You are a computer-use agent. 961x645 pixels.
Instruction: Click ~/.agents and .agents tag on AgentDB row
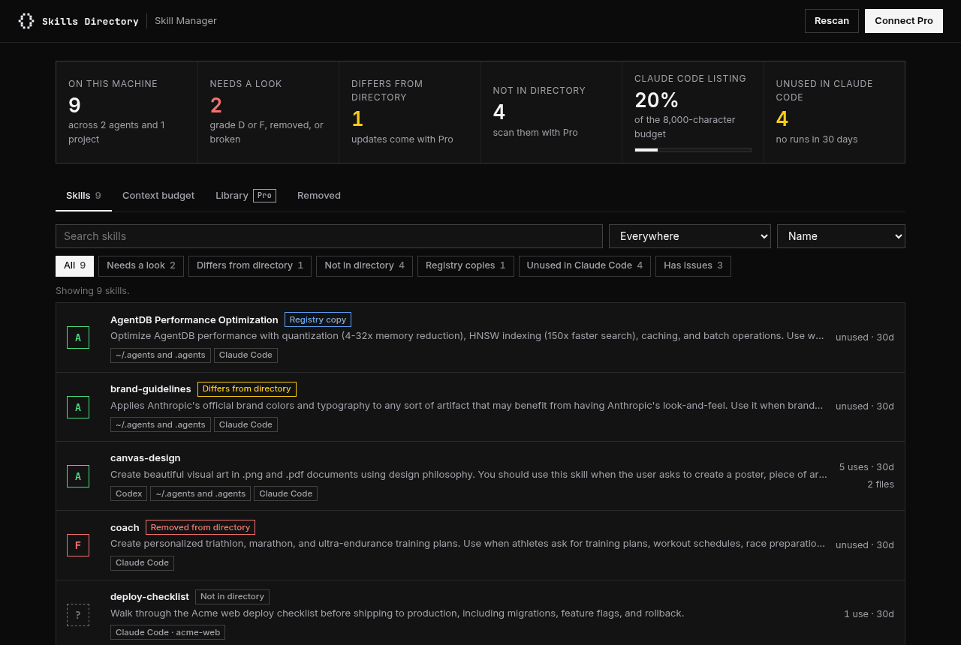(161, 355)
